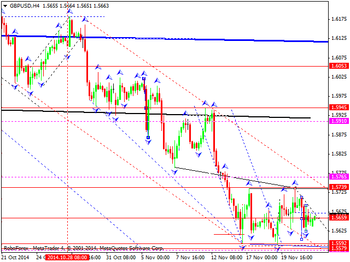The height and width of the screenshot is (262, 350).
Task: Click the black 1.5739 price label
Action: [x=339, y=187]
